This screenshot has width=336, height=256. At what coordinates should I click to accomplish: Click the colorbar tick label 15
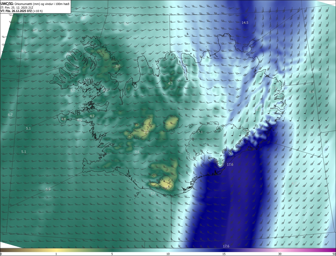[x=224, y=254]
